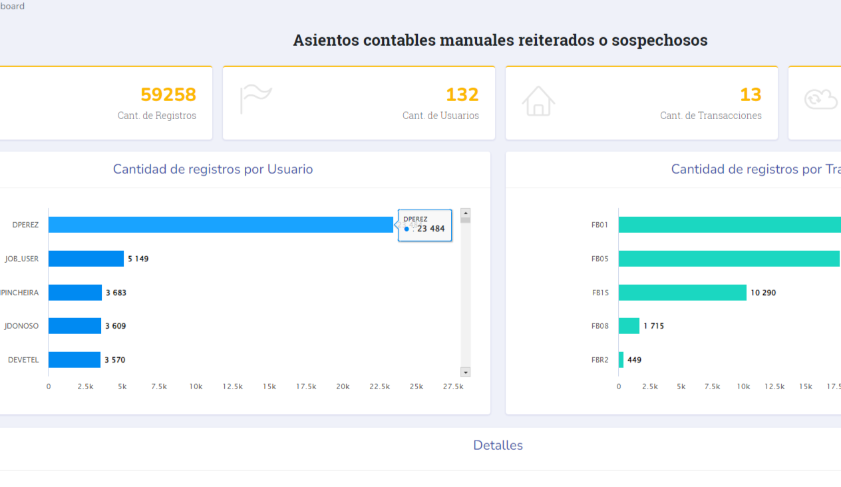841x487 pixels.
Task: Click the yellow 59258 registros counter
Action: pos(168,94)
